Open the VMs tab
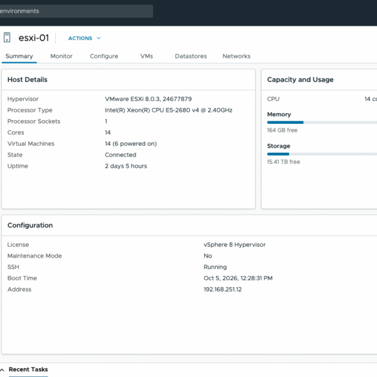The image size is (377, 377). click(x=146, y=57)
